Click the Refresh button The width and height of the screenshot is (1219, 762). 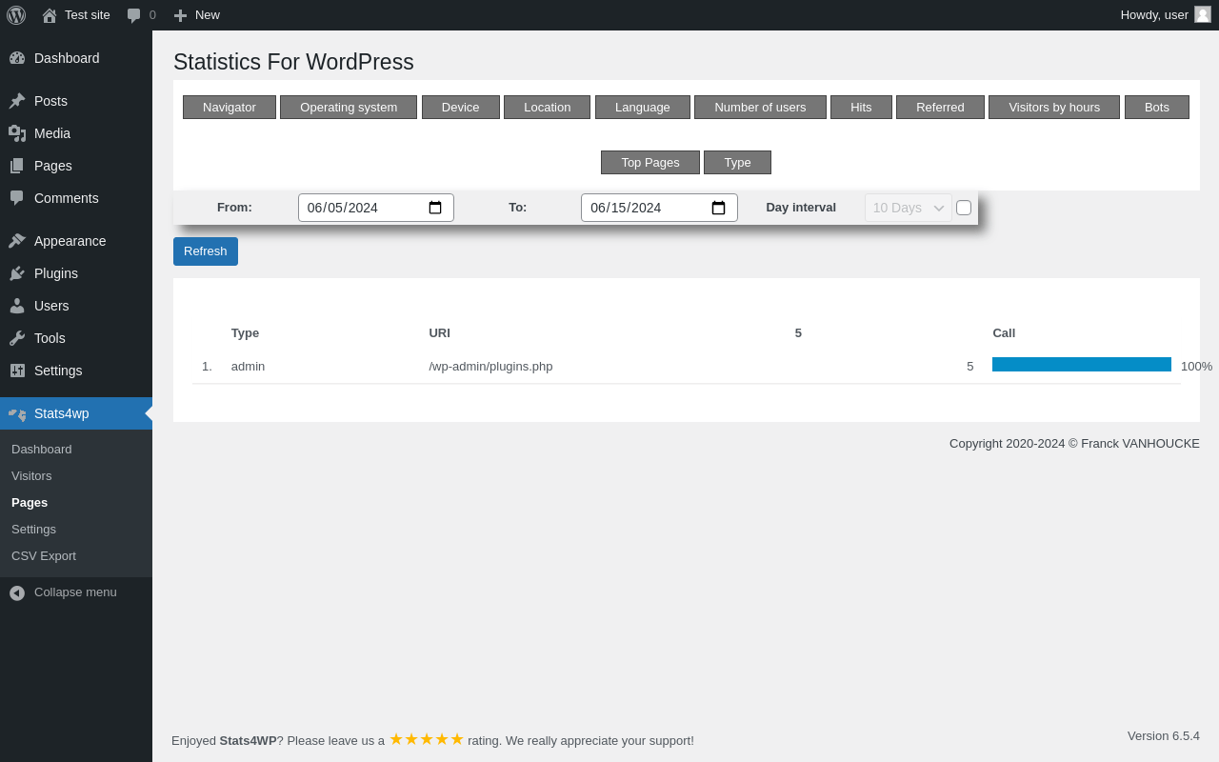click(206, 251)
